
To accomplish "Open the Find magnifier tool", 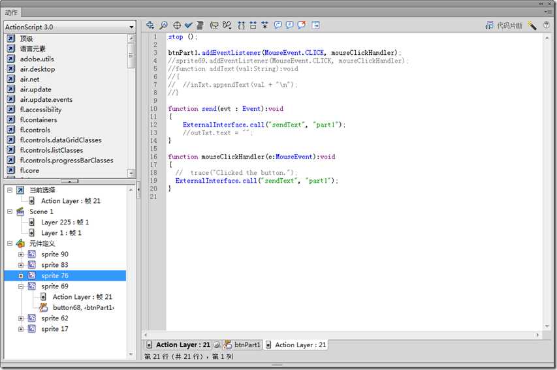I will click(163, 25).
